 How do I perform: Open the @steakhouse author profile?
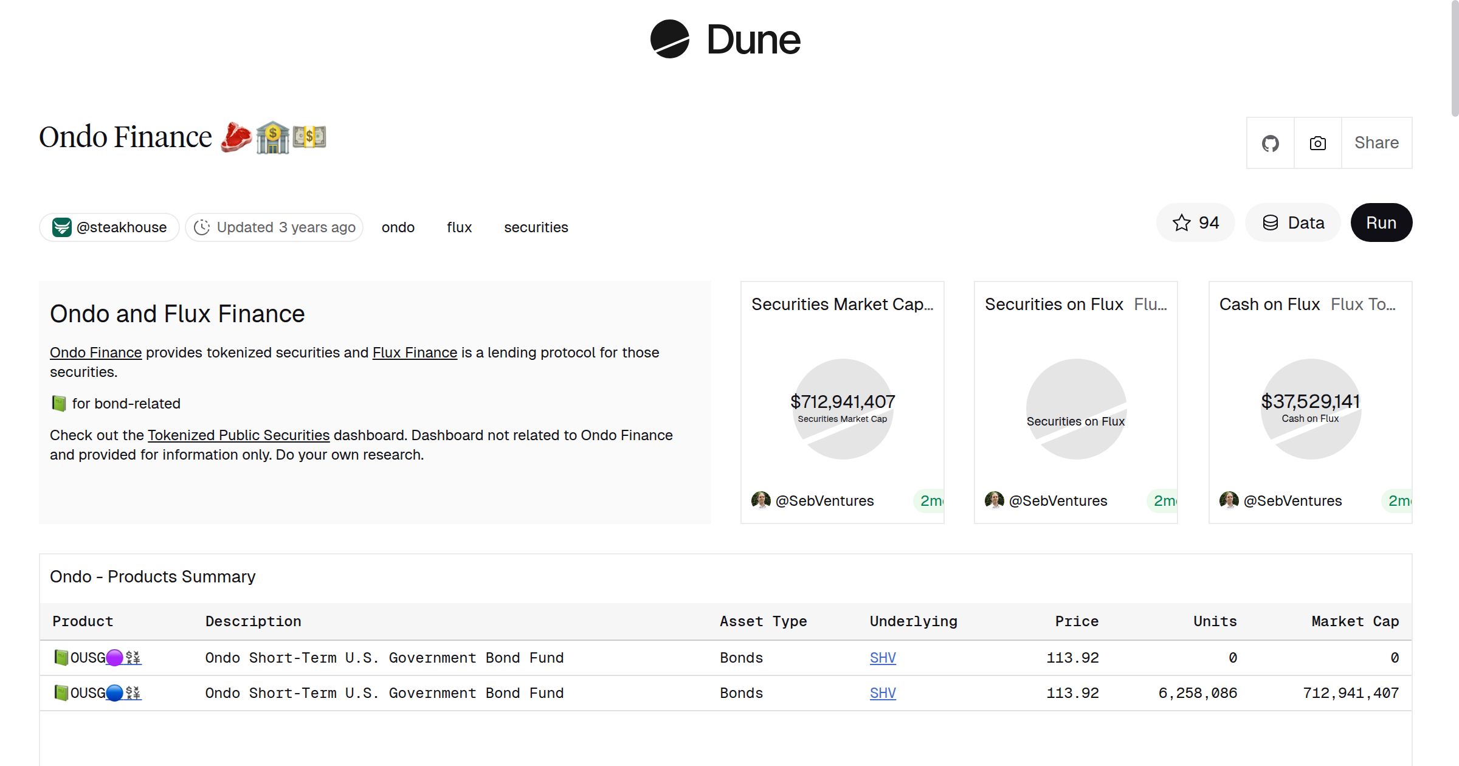coord(122,227)
